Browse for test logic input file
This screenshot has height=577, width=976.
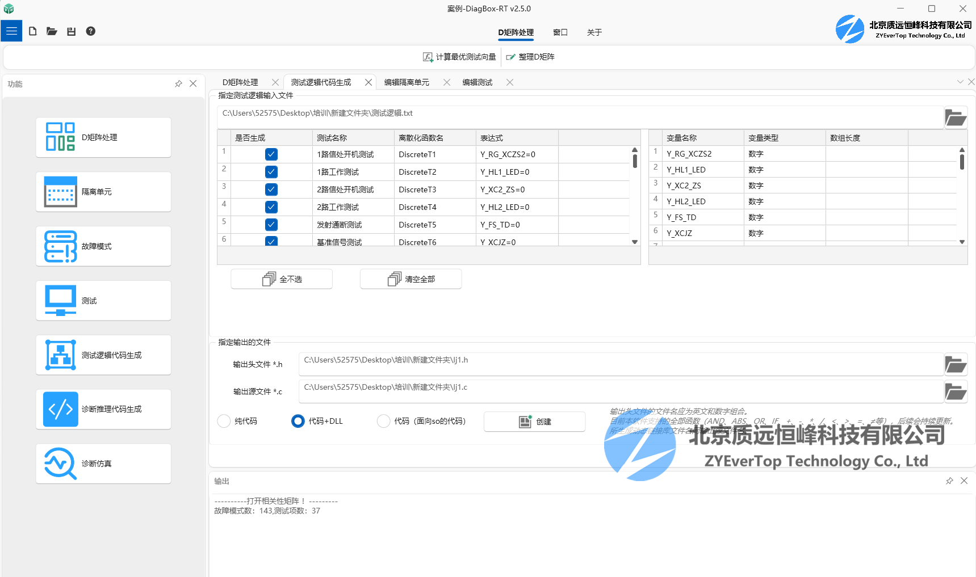tap(956, 118)
